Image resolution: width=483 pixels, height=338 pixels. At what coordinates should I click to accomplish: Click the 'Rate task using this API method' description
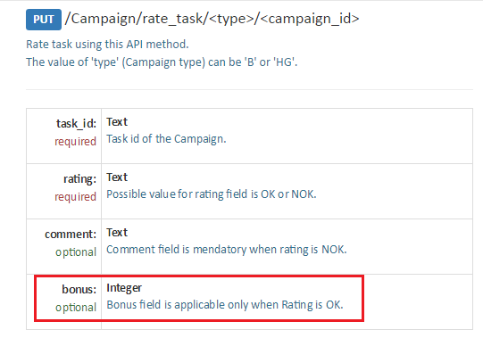(x=107, y=45)
